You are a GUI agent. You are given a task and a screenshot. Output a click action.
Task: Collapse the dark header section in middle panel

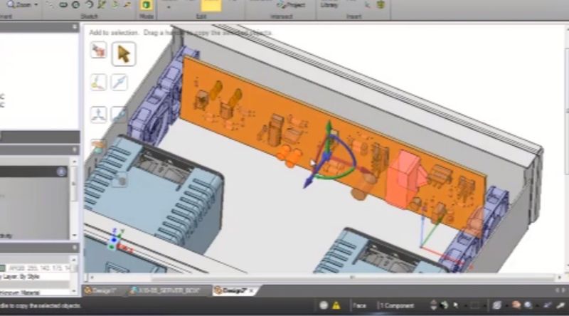61,172
